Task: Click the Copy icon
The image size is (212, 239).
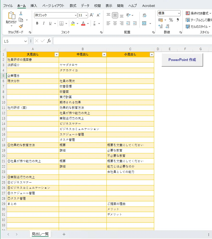Action: [21, 20]
